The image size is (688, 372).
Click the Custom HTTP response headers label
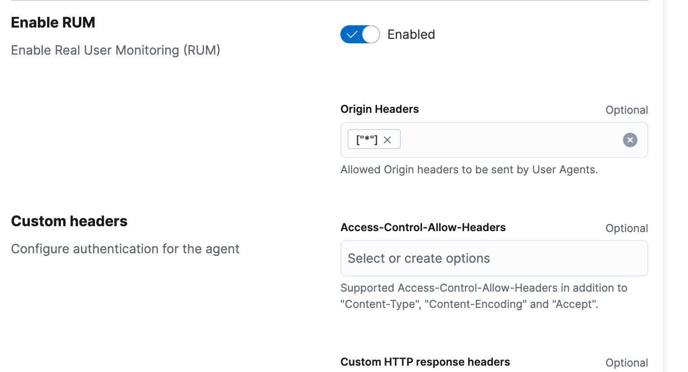(x=425, y=362)
